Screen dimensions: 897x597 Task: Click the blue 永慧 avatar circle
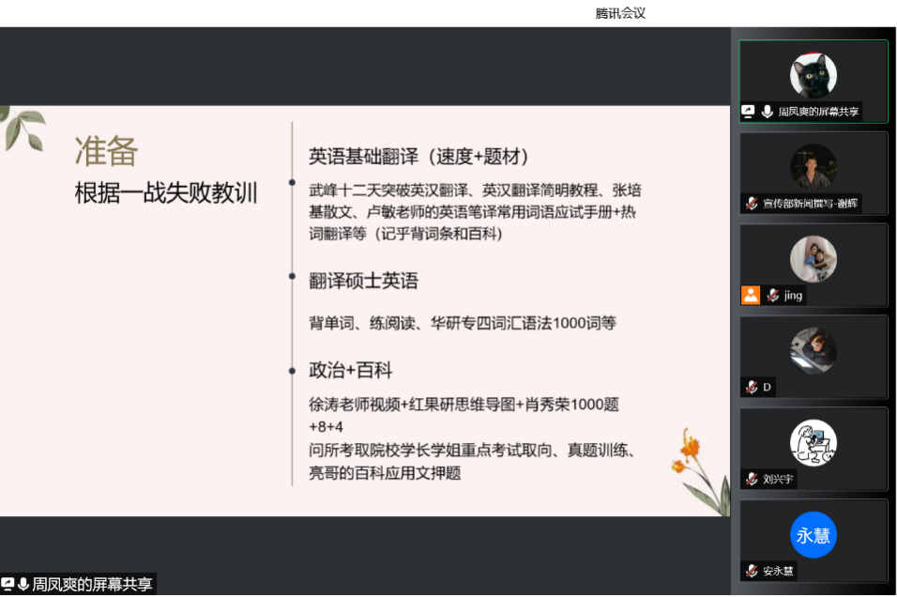coord(813,535)
